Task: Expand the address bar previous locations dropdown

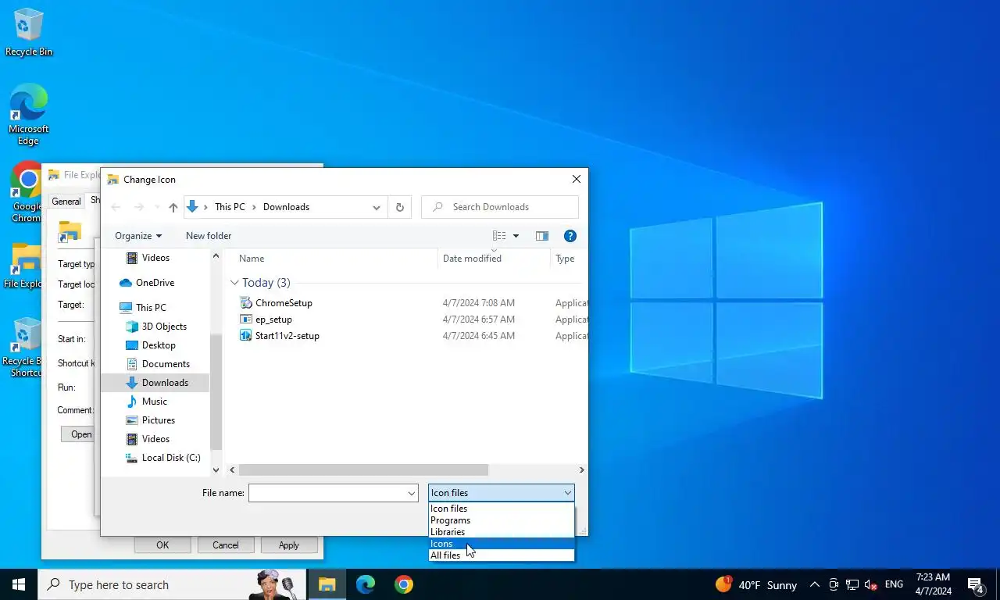Action: [377, 207]
